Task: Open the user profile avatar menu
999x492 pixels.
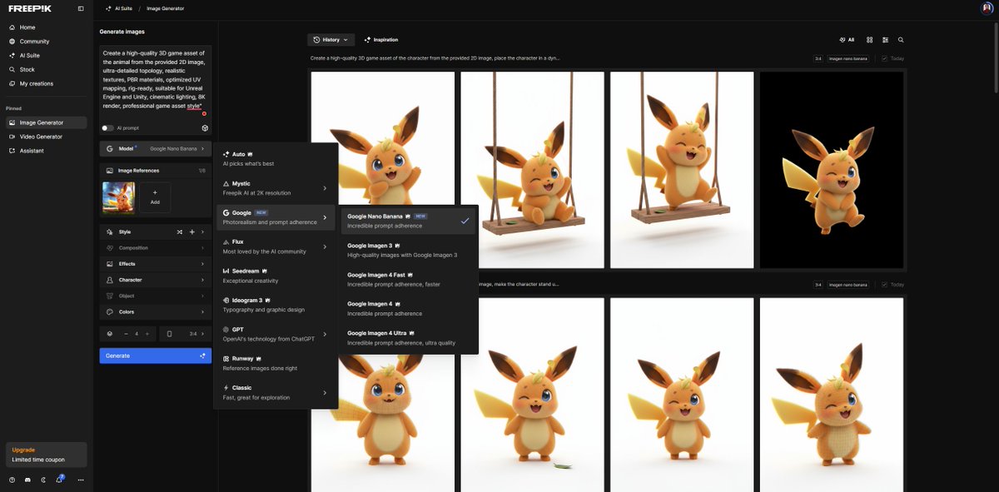Action: pos(987,8)
